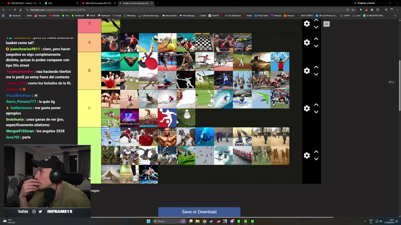
Task: Move tier C row down with arrow
Action: coord(316,112)
